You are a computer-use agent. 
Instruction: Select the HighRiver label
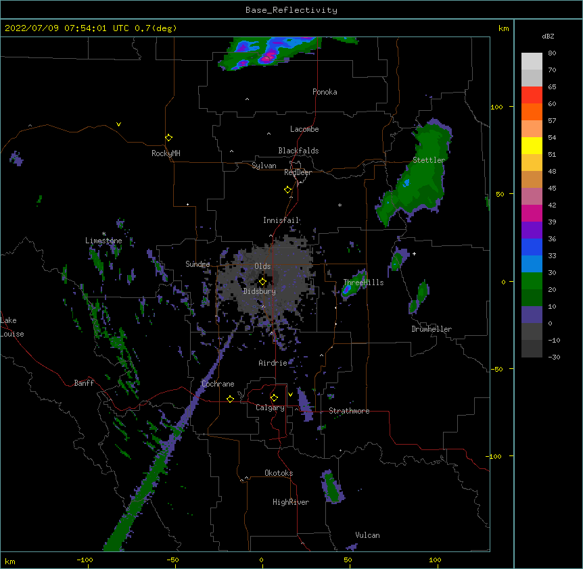coord(291,502)
